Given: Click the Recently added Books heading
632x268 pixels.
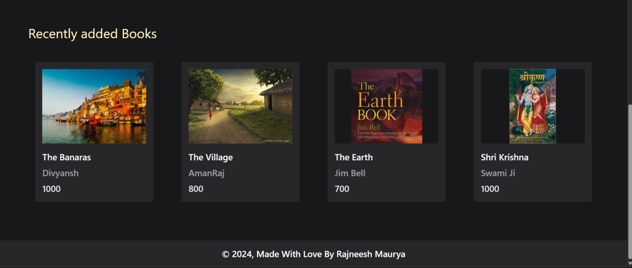Looking at the screenshot, I should pyautogui.click(x=93, y=34).
